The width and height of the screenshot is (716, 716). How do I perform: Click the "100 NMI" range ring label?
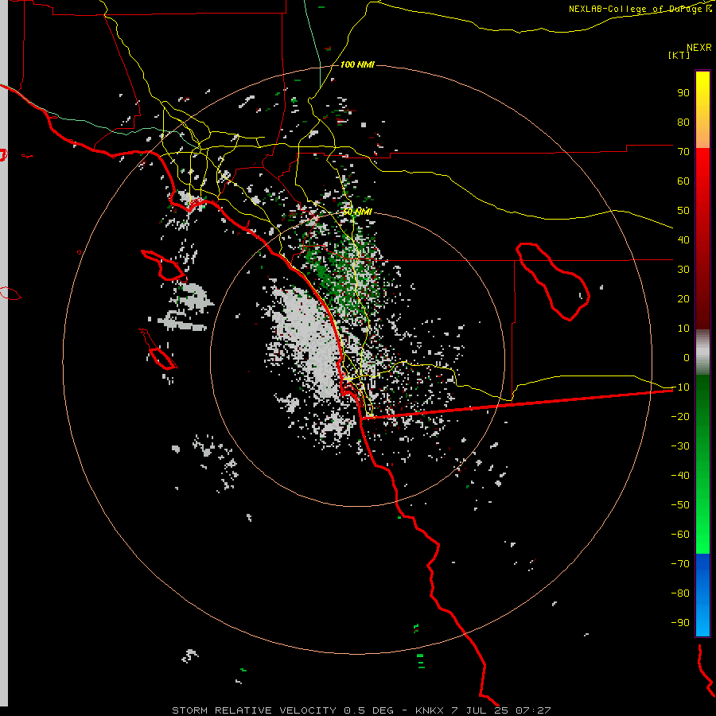(x=357, y=65)
